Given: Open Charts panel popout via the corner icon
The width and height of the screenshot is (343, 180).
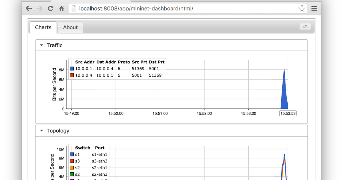Looking at the screenshot, I should click(305, 26).
